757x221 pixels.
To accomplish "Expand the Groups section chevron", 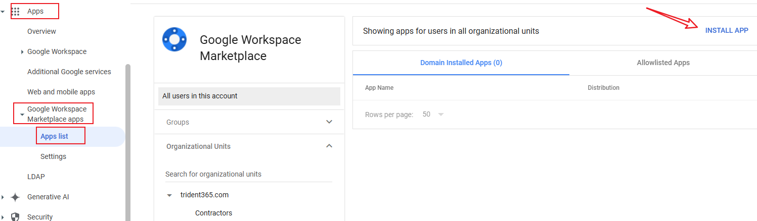I will click(x=329, y=122).
